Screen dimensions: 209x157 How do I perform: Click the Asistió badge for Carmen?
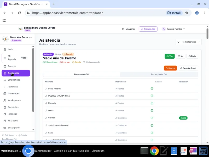183,118
